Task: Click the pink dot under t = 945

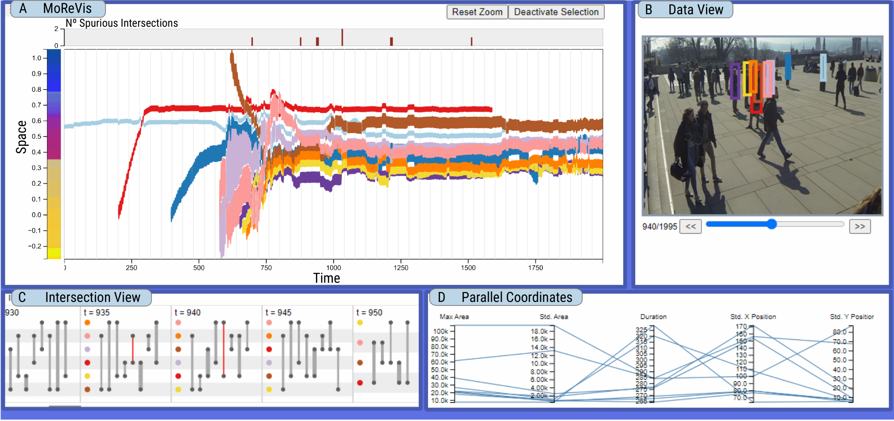Action: coord(269,322)
